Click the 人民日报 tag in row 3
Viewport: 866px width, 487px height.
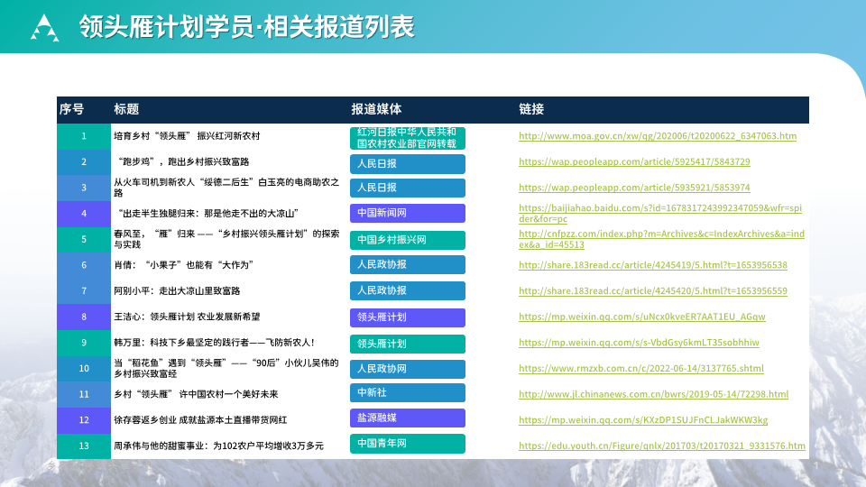(x=408, y=188)
